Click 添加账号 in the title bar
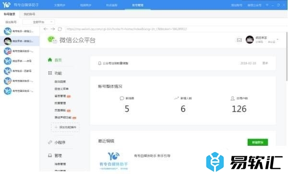 click(x=237, y=5)
